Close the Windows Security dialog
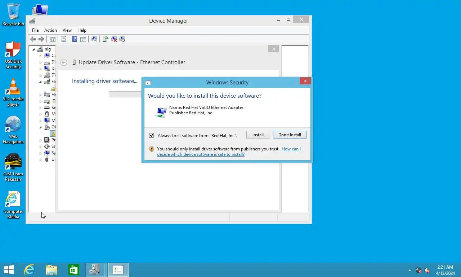This screenshot has width=461, height=277. [305, 81]
